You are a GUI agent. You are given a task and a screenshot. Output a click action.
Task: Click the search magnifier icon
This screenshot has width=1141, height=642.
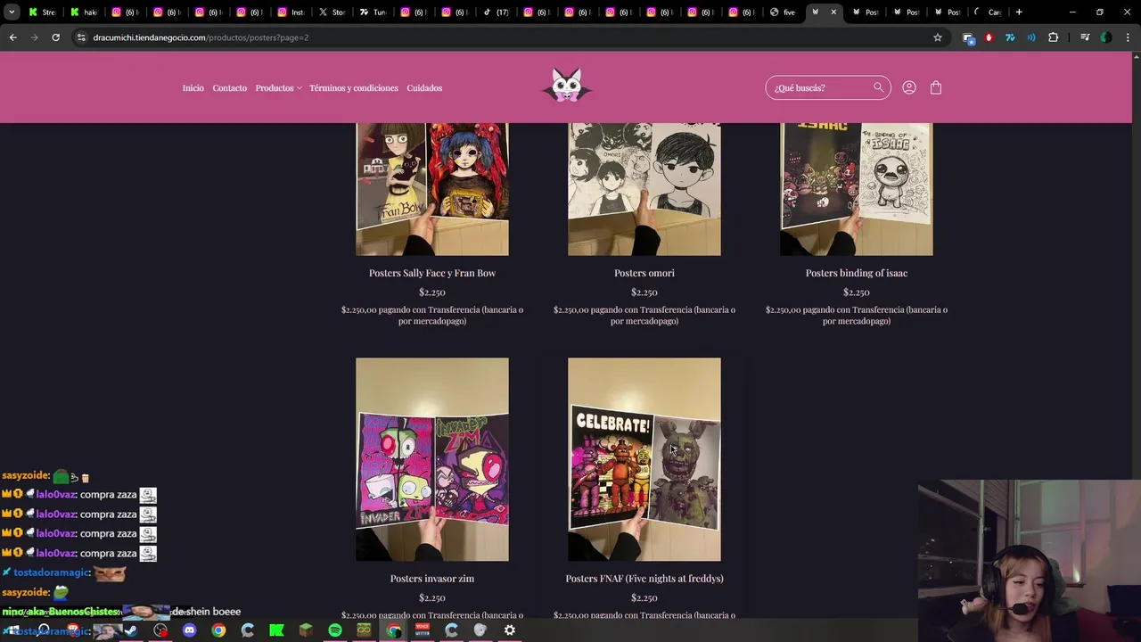(x=878, y=87)
